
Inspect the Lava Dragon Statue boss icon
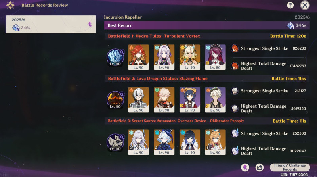pos(115,100)
